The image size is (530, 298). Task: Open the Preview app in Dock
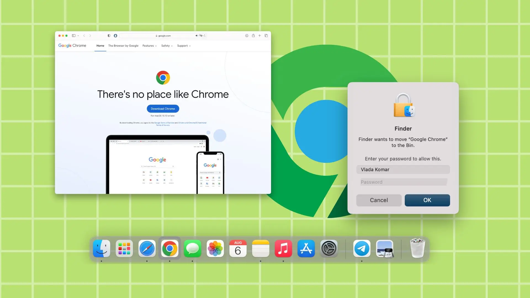385,248
